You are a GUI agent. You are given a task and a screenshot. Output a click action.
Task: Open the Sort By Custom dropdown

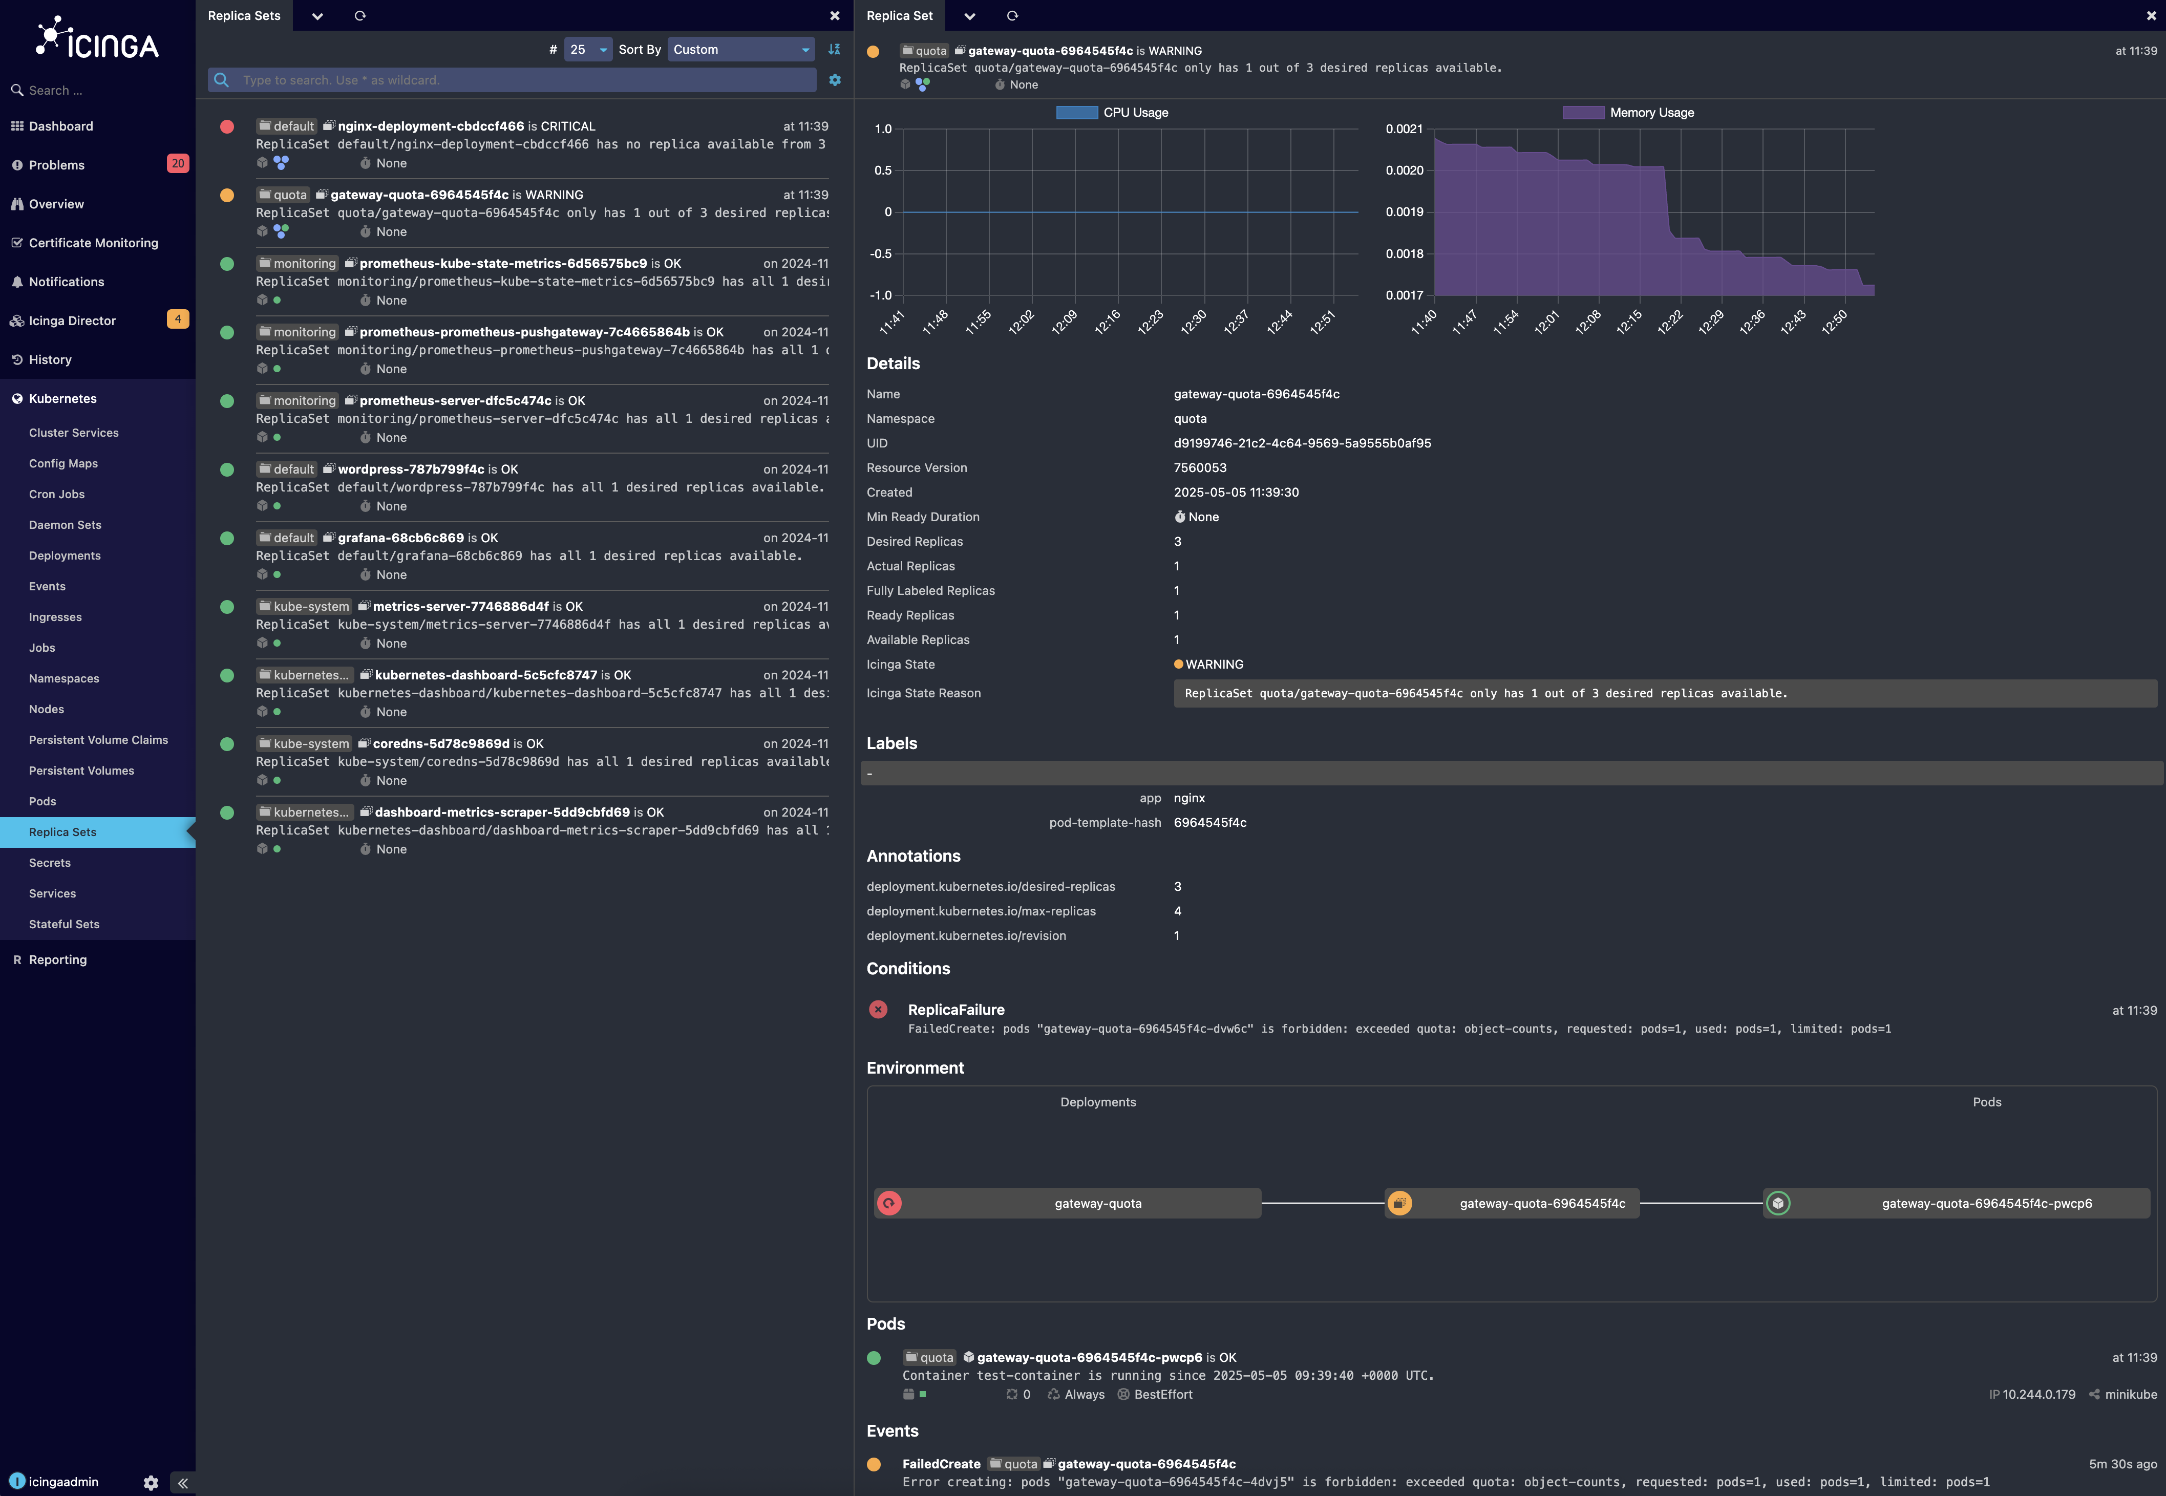(740, 50)
